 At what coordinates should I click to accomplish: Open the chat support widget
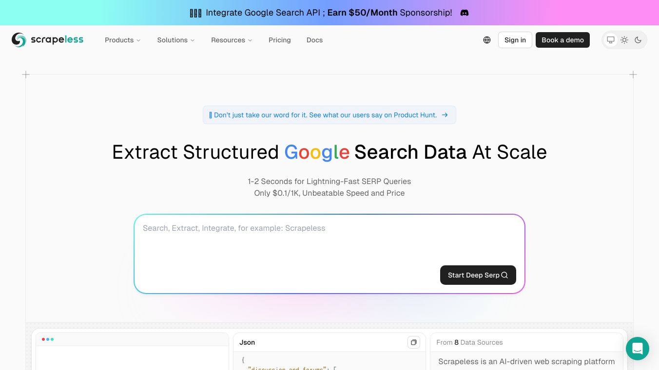pyautogui.click(x=638, y=349)
